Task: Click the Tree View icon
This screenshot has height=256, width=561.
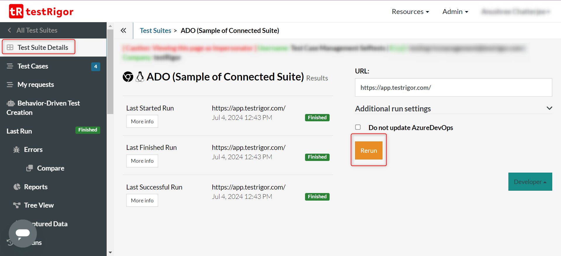Action: pyautogui.click(x=17, y=205)
